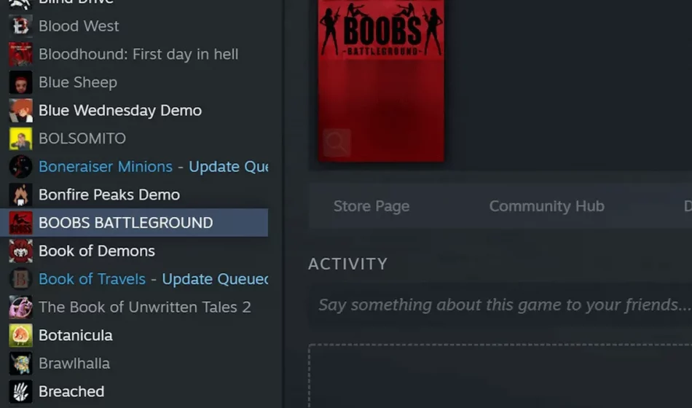Click the Bloodhound: First day in hell icon
Viewport: 692px width, 408px height.
point(20,54)
